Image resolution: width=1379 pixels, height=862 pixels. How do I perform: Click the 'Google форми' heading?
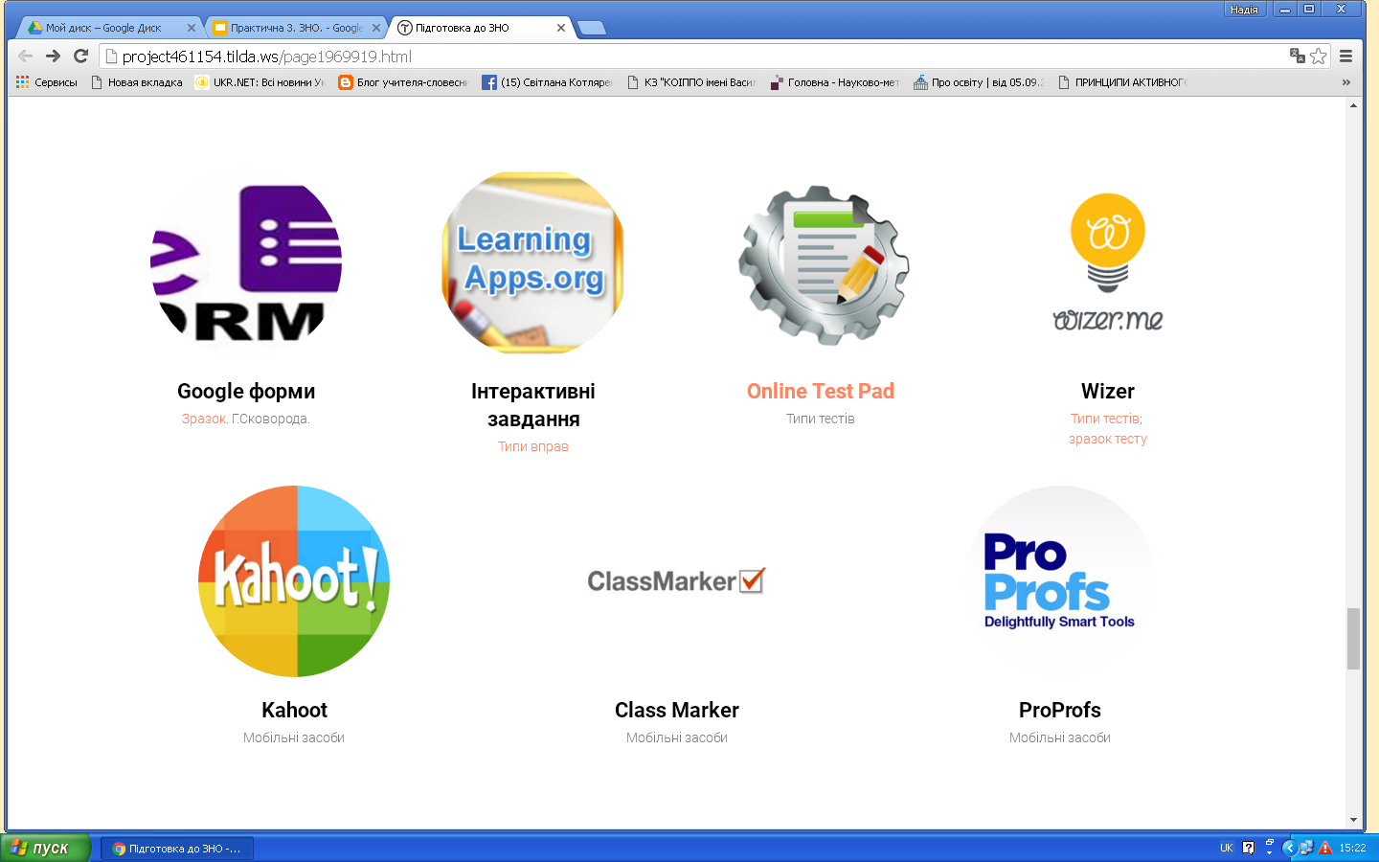point(246,391)
